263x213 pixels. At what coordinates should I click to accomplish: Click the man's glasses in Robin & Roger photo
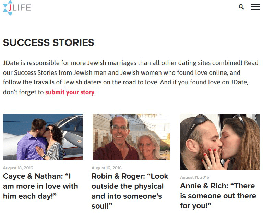click(x=120, y=128)
